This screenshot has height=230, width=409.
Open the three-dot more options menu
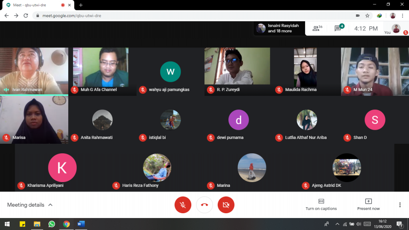click(400, 205)
